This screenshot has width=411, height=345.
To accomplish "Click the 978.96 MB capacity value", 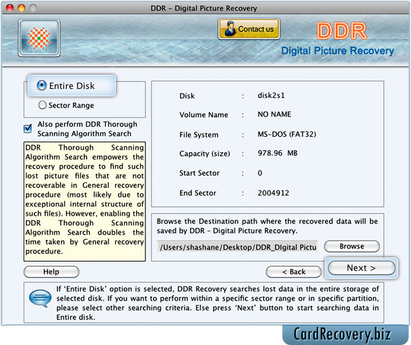I will pyautogui.click(x=278, y=153).
